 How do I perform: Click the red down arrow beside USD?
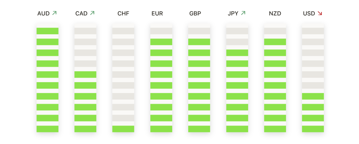[x=320, y=14]
